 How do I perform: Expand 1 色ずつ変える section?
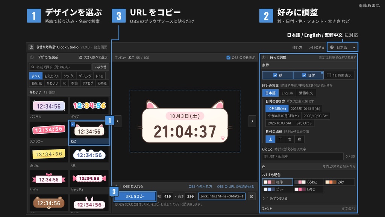(x=275, y=198)
